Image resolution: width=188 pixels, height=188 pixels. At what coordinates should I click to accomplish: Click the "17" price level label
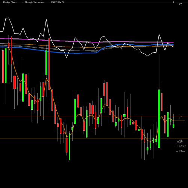(180, 118)
